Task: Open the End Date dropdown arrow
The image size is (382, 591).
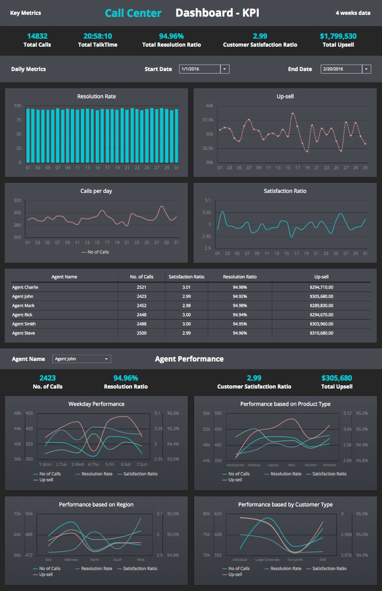Action: (x=367, y=69)
